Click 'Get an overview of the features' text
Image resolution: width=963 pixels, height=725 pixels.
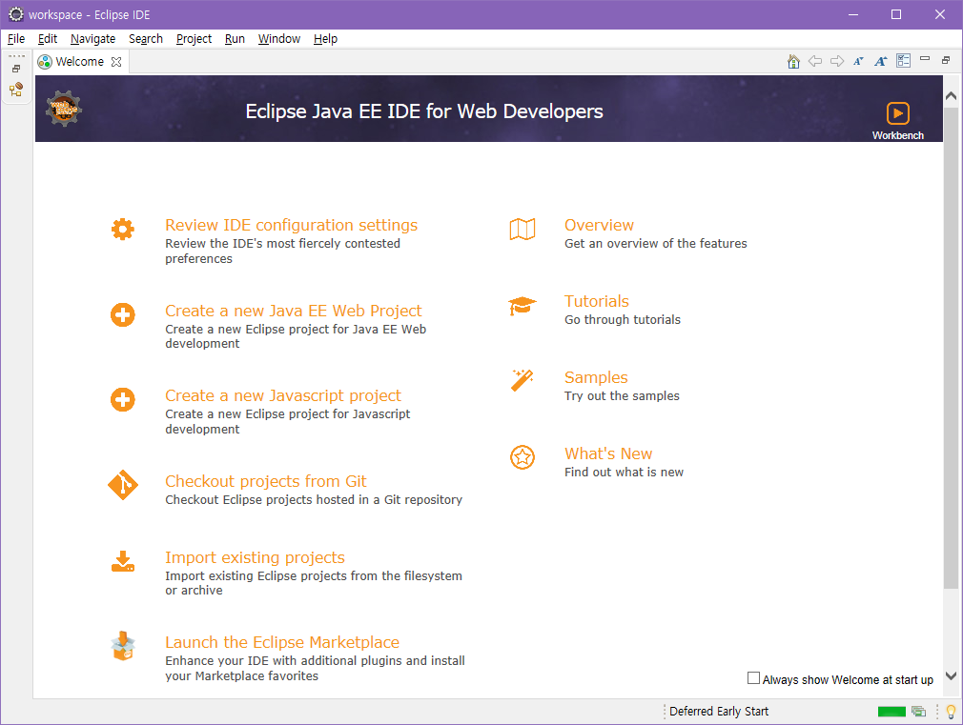click(655, 244)
